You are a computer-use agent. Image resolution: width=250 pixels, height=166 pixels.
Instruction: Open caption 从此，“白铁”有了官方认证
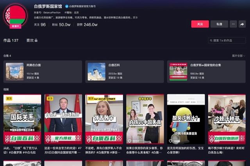(x=20, y=150)
